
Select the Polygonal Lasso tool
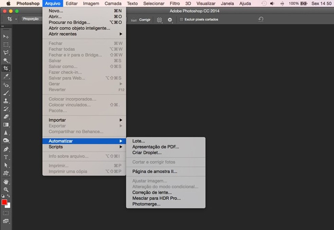point(6,52)
